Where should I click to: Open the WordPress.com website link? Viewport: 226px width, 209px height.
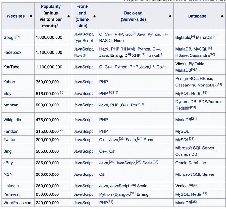(18, 203)
